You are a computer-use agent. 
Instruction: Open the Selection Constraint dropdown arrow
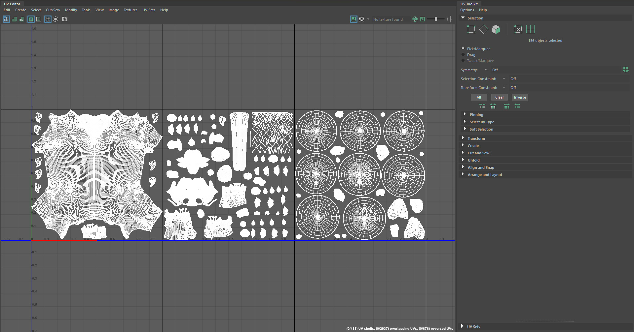(x=504, y=78)
